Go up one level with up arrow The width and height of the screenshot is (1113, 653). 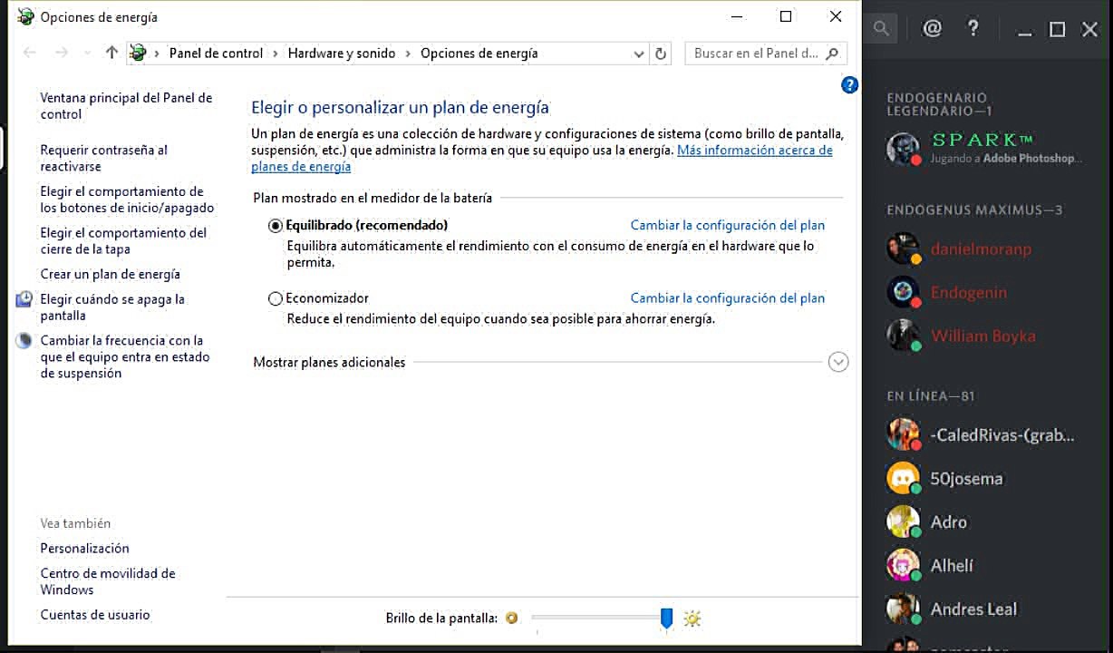[x=111, y=53]
